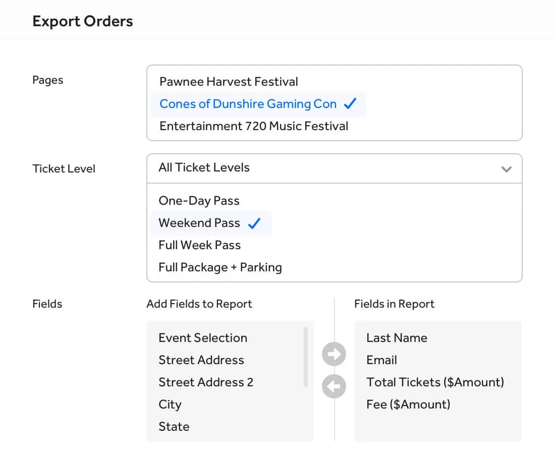Toggle selection of Entertainment 720 Music Festival
Screen dimensions: 555x466
253,126
